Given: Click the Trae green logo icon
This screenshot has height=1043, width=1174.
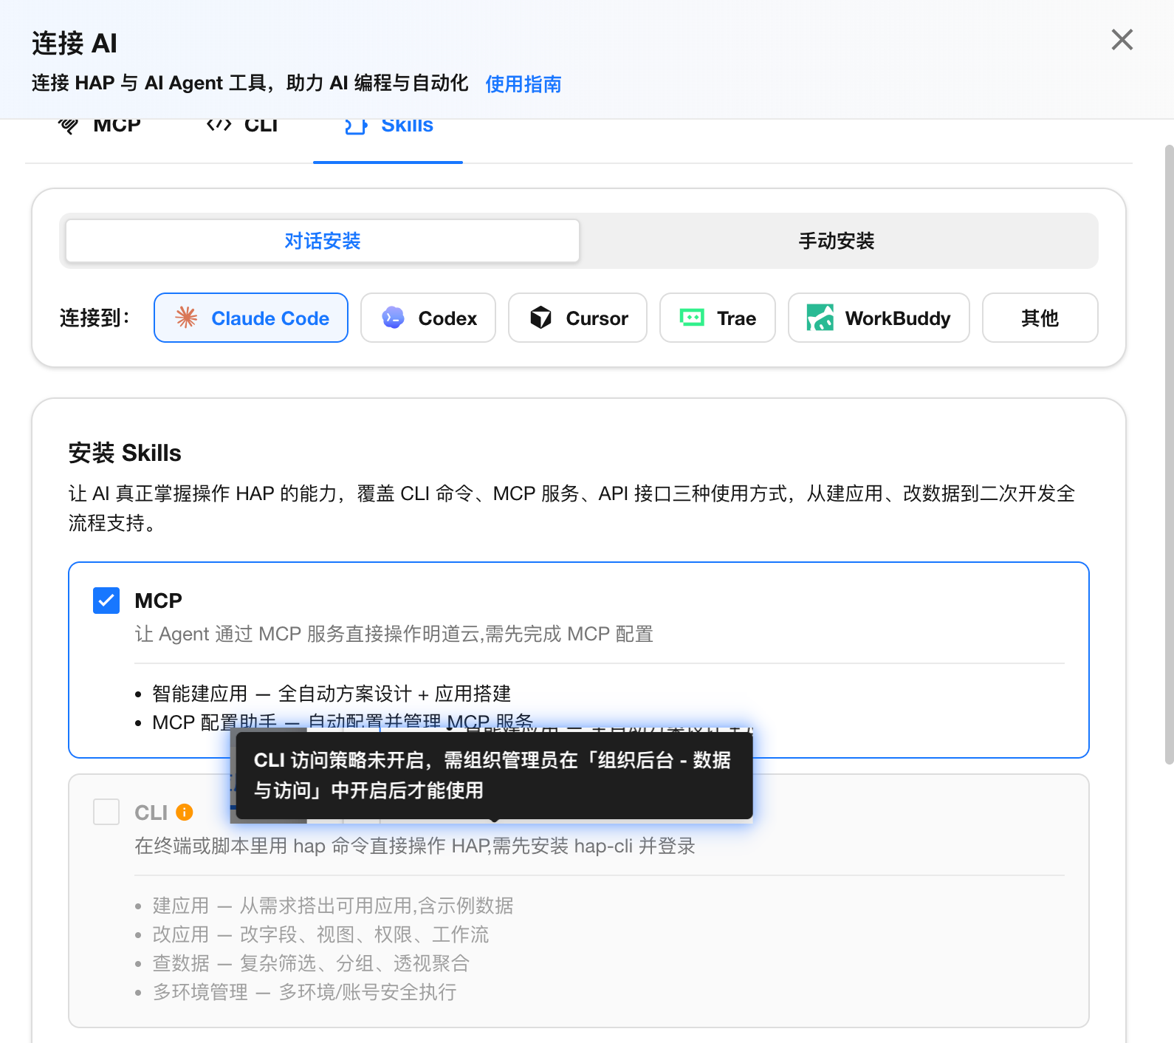Looking at the screenshot, I should coord(692,318).
